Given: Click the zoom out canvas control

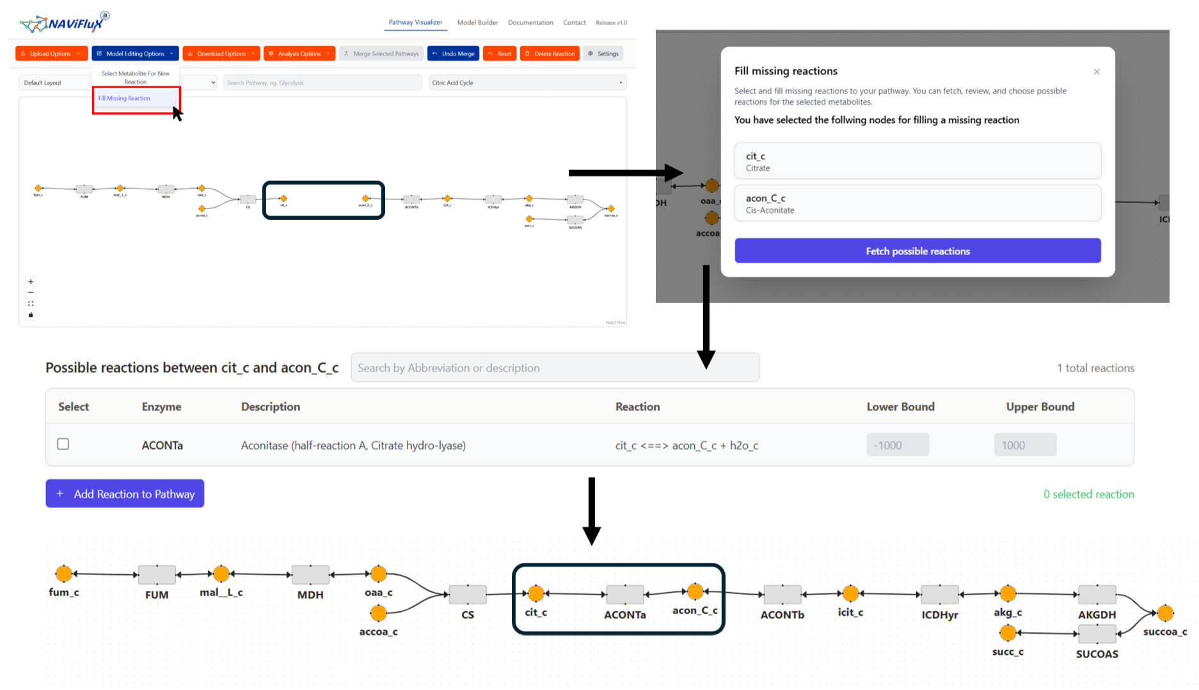Looking at the screenshot, I should click(x=31, y=292).
